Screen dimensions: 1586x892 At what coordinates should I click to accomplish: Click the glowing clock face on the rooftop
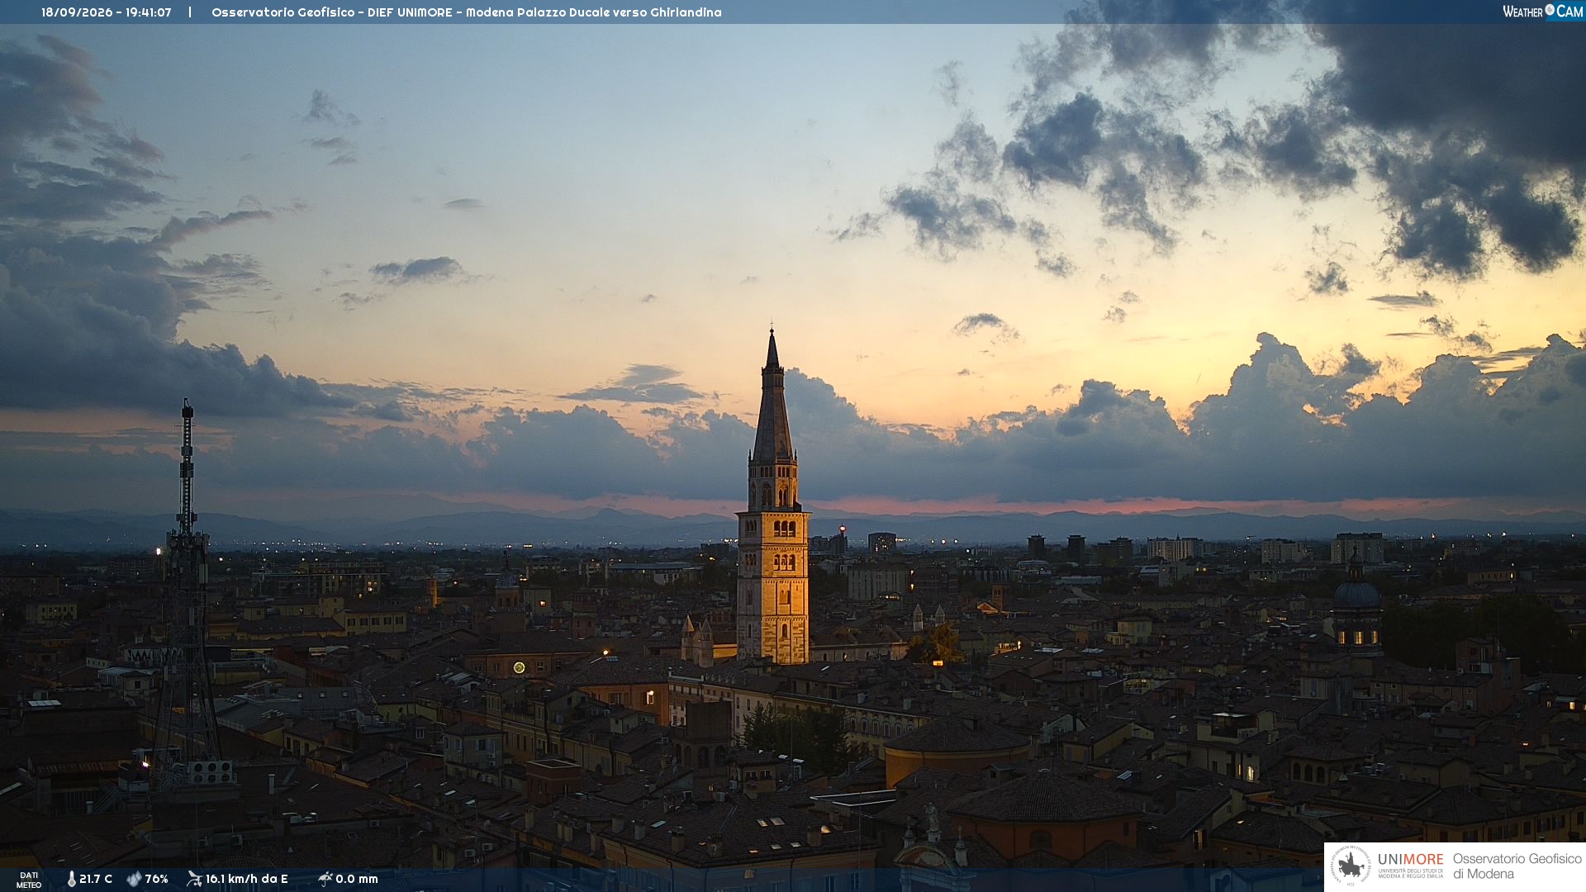click(519, 667)
